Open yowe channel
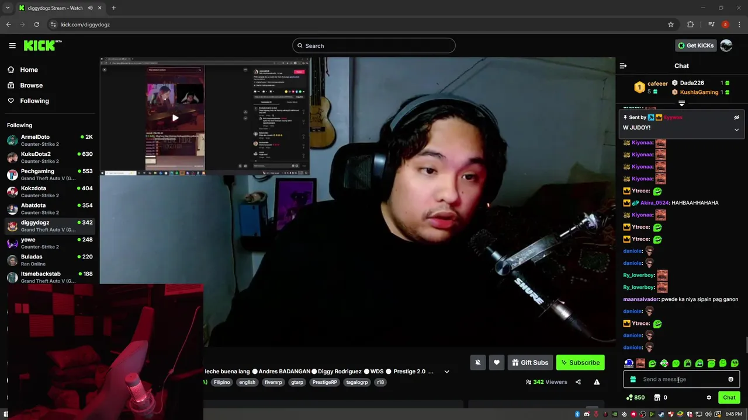 coord(50,243)
